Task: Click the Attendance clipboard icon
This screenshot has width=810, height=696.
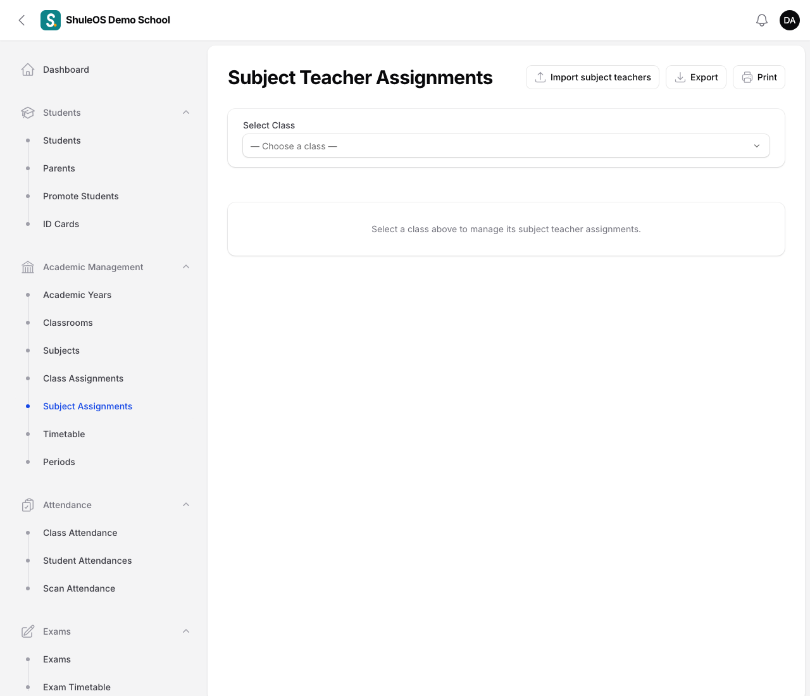Action: tap(28, 505)
